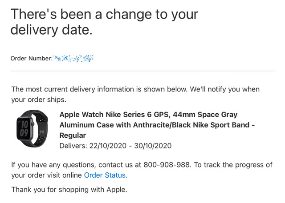Click the blurred order number link
The image size is (285, 203).
click(x=73, y=58)
